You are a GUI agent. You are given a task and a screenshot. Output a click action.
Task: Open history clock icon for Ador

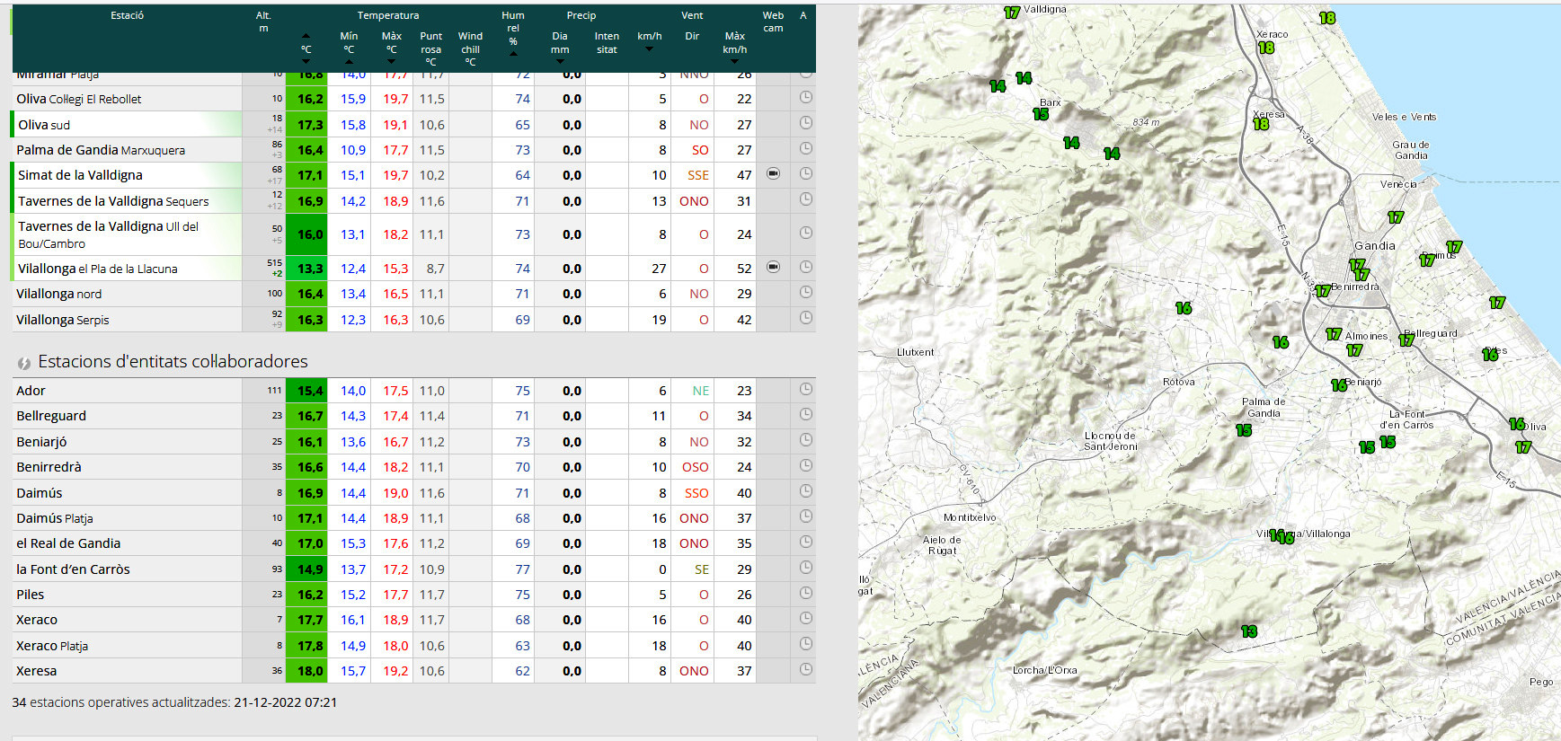806,389
